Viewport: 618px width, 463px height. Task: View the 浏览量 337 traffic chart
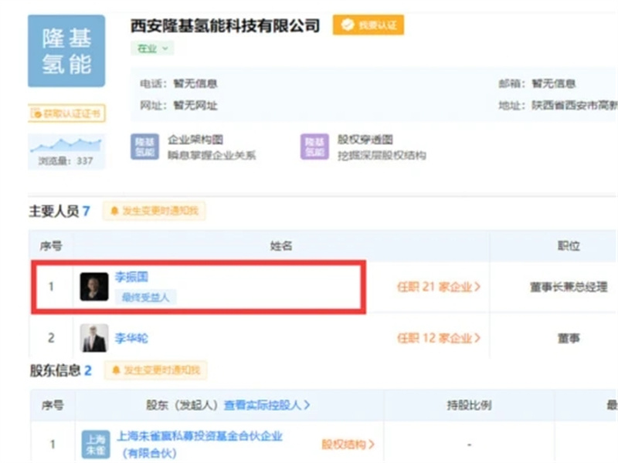pyautogui.click(x=66, y=151)
